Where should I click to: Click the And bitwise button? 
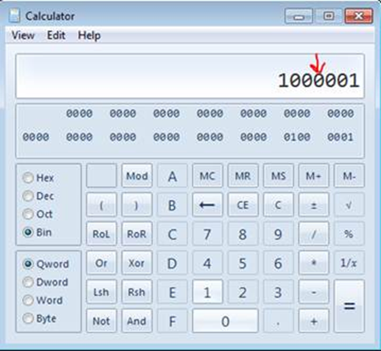coord(137,320)
